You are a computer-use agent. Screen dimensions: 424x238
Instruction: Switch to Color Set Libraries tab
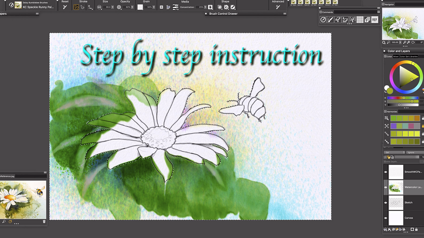click(x=408, y=56)
